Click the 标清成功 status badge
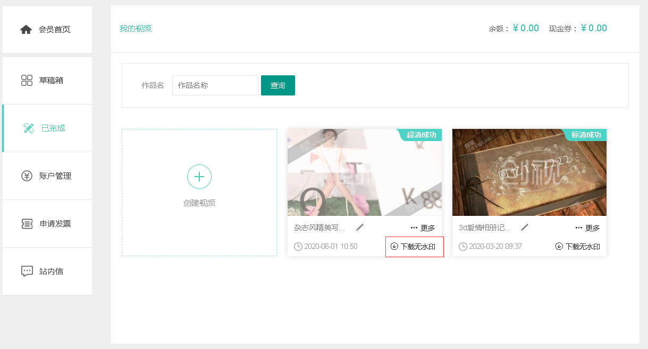This screenshot has width=648, height=349. click(x=585, y=135)
